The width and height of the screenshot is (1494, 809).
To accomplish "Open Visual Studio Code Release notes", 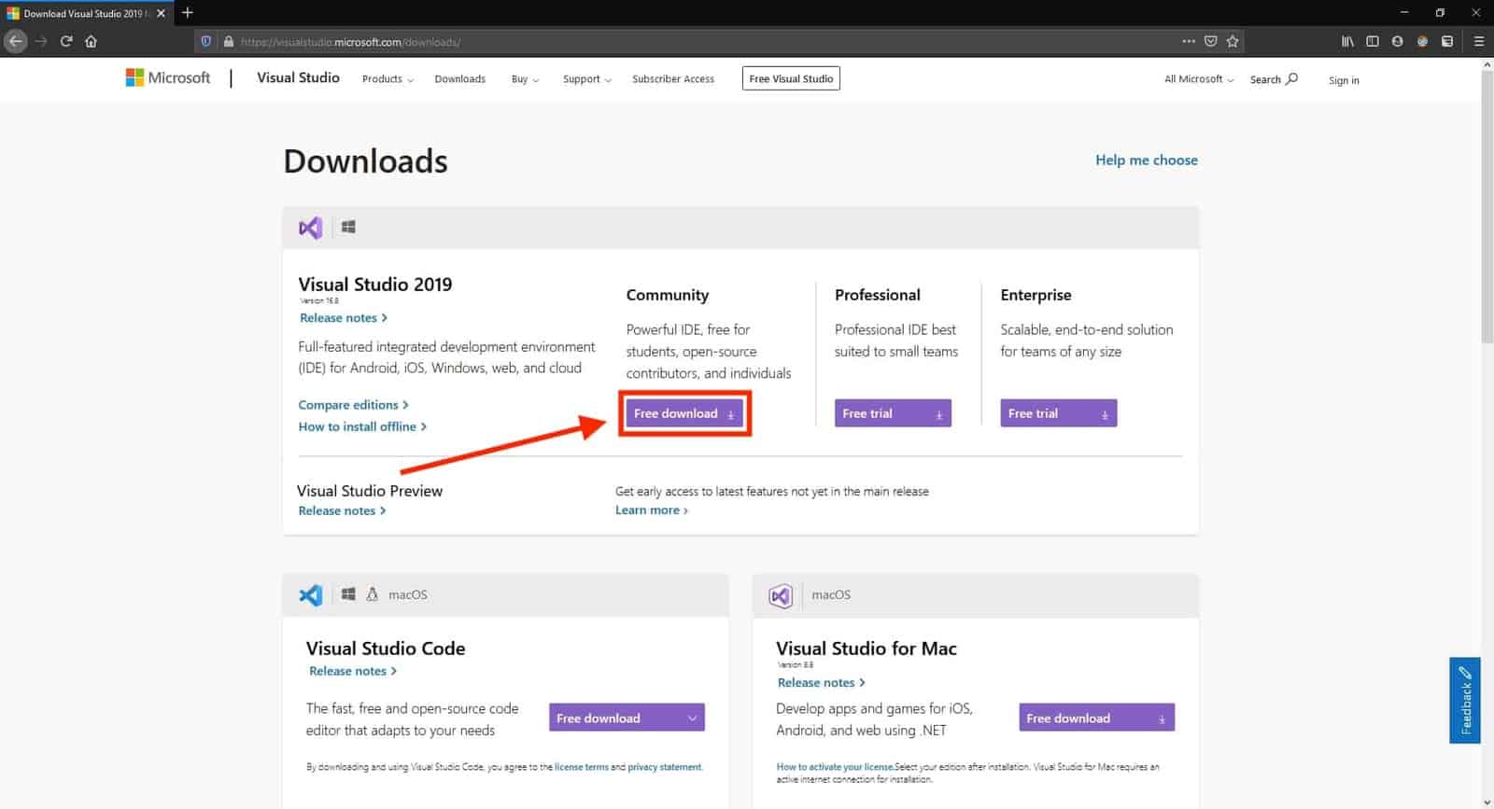I will [353, 671].
